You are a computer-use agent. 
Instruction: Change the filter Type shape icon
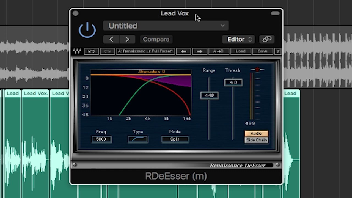coord(138,139)
